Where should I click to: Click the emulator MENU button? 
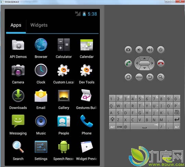(139, 77)
